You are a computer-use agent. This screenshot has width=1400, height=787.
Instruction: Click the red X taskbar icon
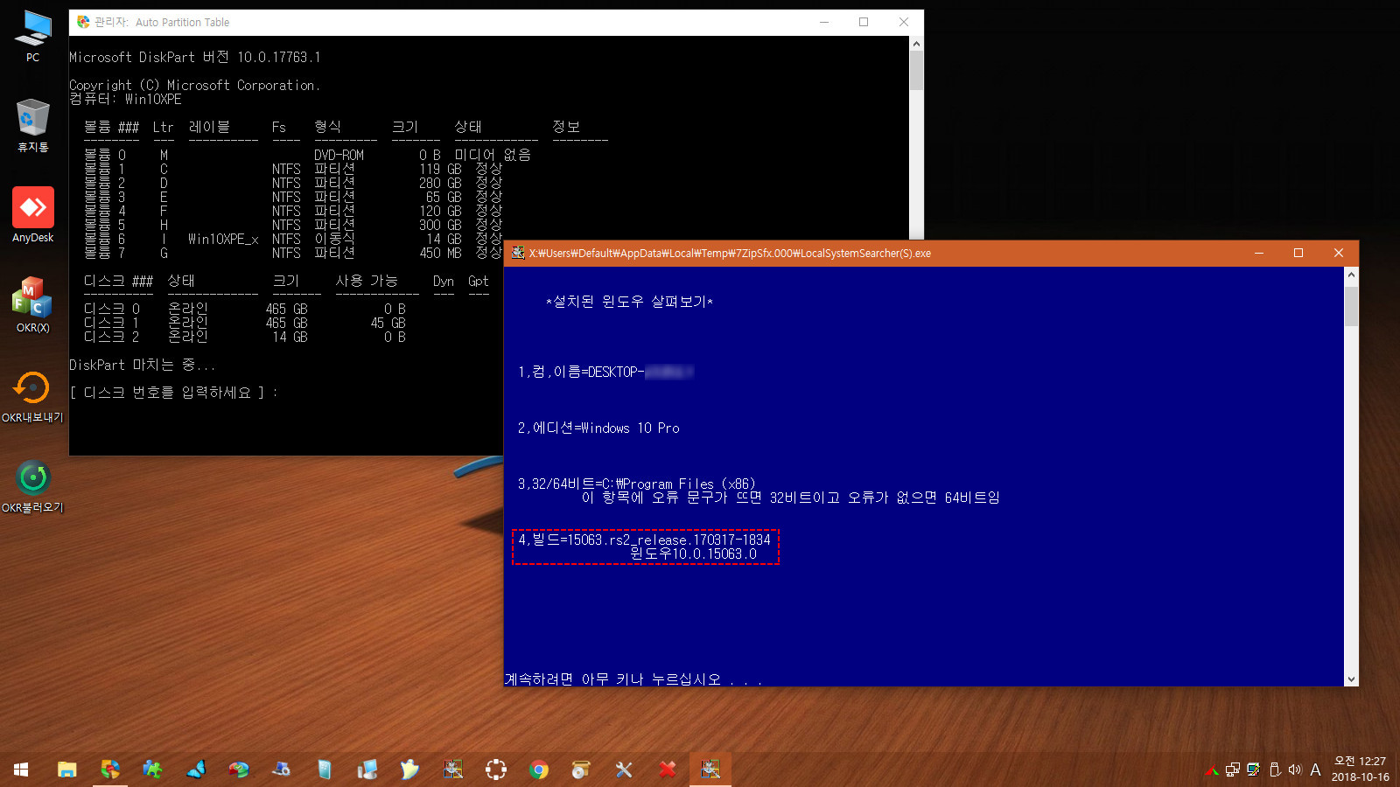(x=667, y=770)
